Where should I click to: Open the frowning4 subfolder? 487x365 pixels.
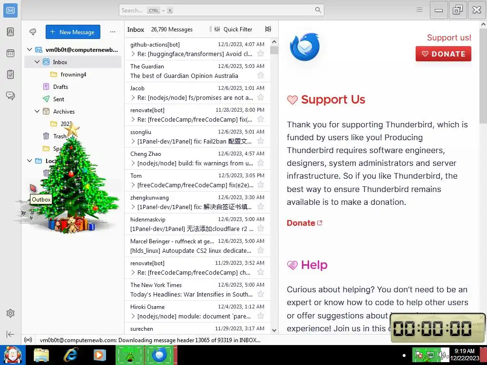(73, 75)
